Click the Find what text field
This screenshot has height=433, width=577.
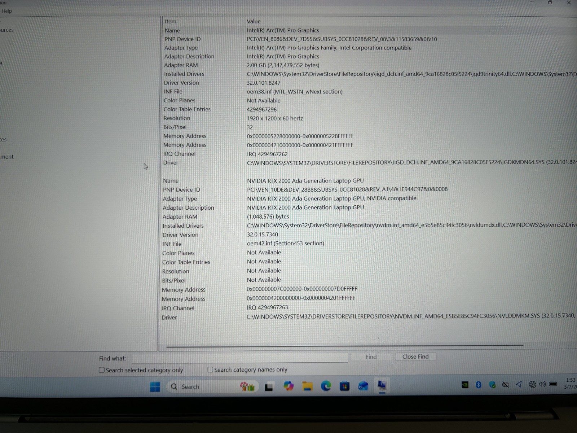[x=240, y=358]
